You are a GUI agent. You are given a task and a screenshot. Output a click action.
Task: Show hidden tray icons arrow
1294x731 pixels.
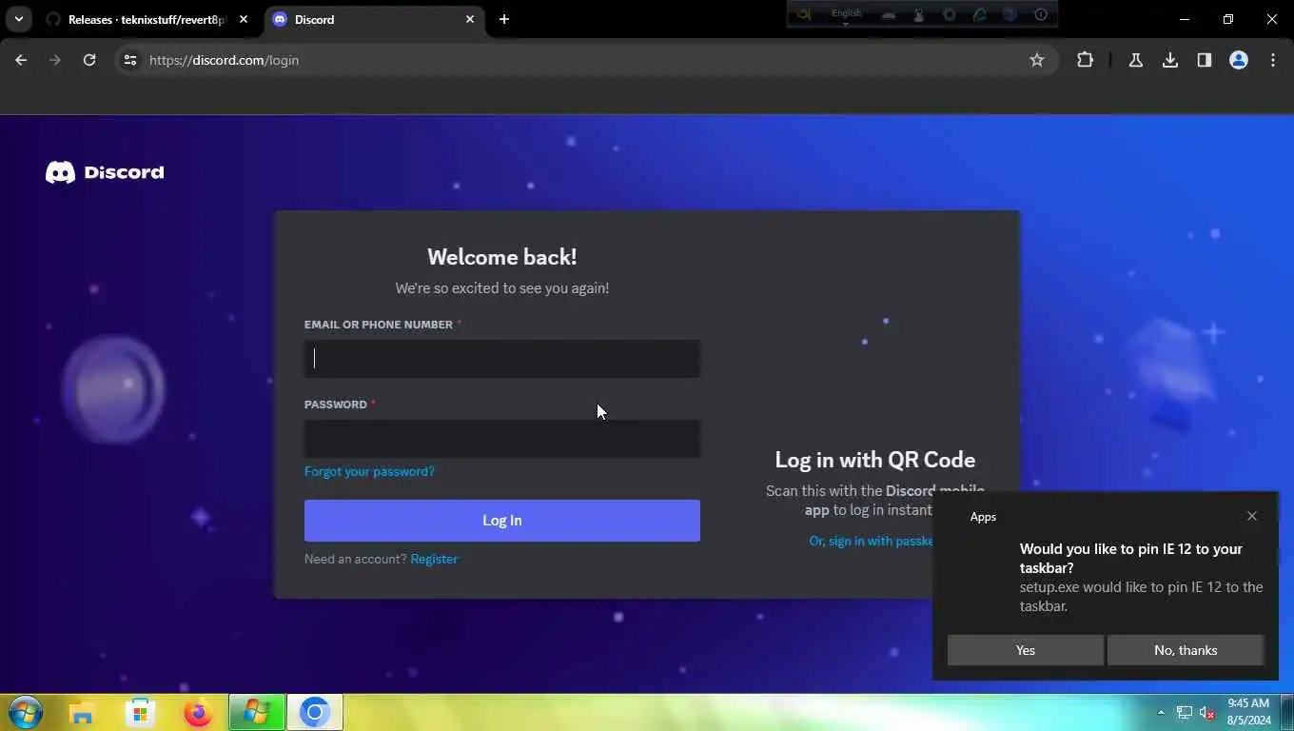(x=1161, y=712)
